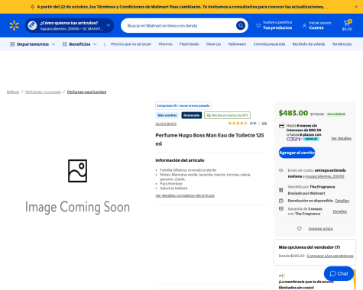
Task: Click Agregar al carrito button
Action: (297, 153)
